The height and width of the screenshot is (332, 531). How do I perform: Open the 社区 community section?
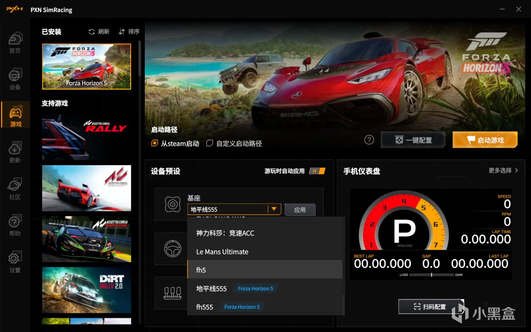pyautogui.click(x=15, y=189)
